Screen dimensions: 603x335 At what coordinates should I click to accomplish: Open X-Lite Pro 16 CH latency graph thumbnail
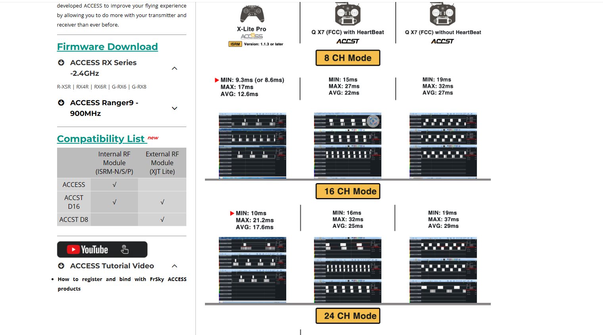click(x=253, y=270)
